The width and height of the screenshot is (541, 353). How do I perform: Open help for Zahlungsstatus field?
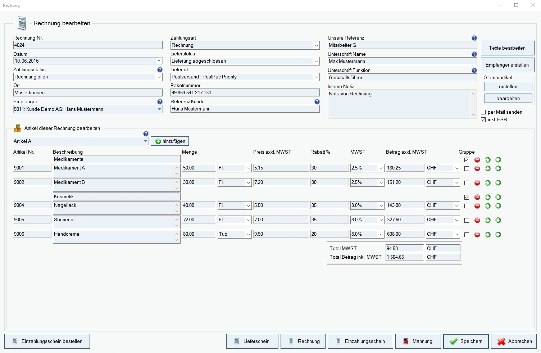tap(160, 70)
